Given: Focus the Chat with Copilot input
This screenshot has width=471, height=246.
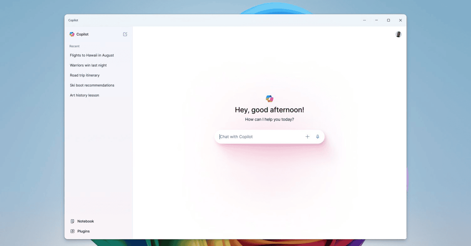Looking at the screenshot, I should pos(269,137).
